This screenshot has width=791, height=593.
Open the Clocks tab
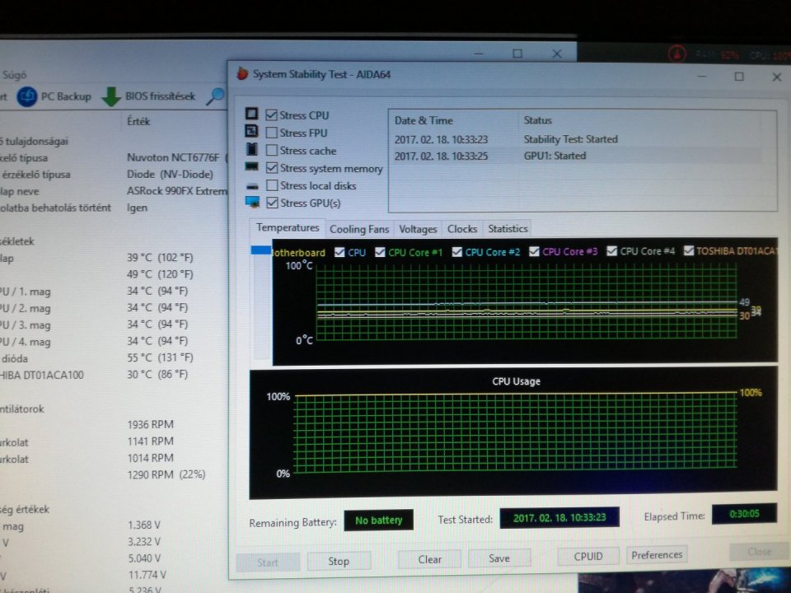coord(462,229)
